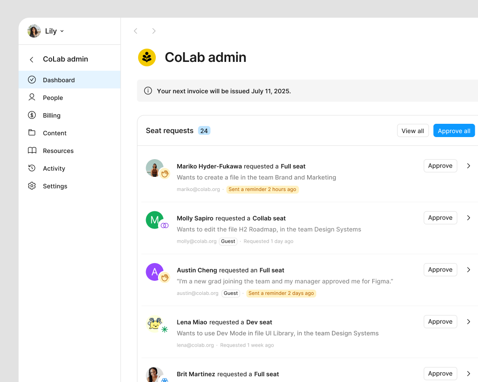This screenshot has width=478, height=382.
Task: Select the People icon in sidebar
Action: (x=31, y=97)
